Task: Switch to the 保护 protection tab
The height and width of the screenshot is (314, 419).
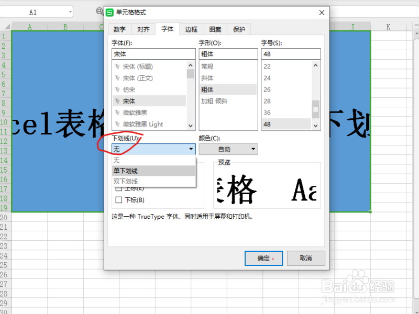Action: pyautogui.click(x=239, y=29)
